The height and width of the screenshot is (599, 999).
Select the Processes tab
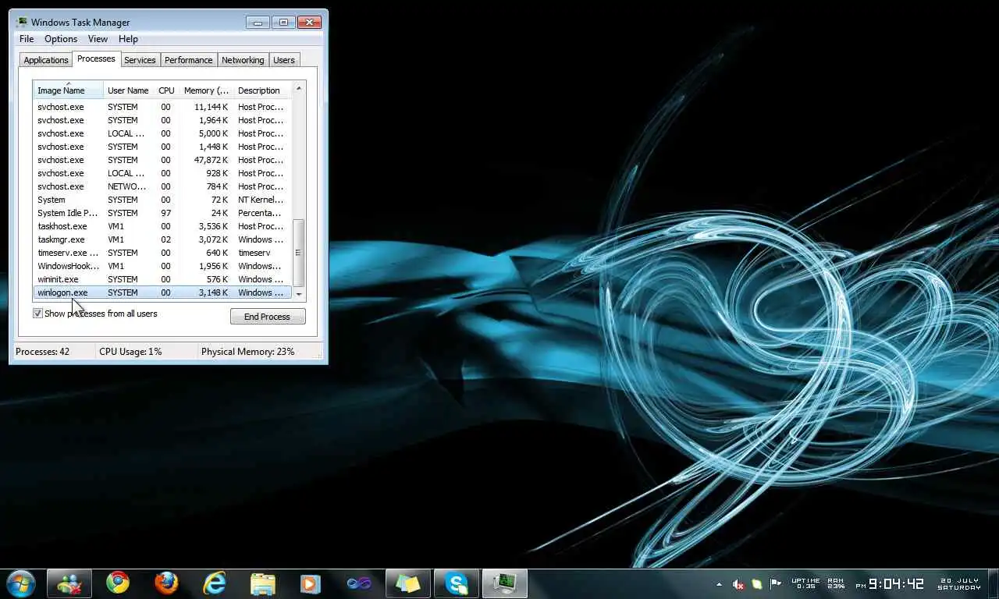coord(96,59)
